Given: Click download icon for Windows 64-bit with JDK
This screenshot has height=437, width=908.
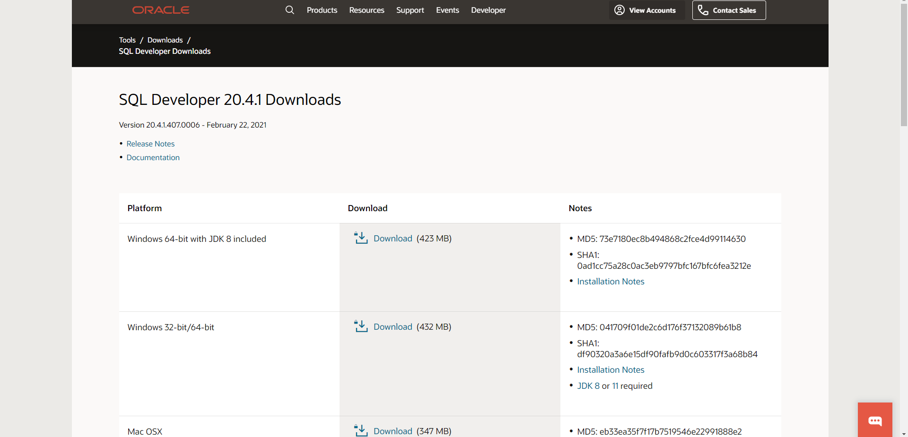Looking at the screenshot, I should pos(361,238).
